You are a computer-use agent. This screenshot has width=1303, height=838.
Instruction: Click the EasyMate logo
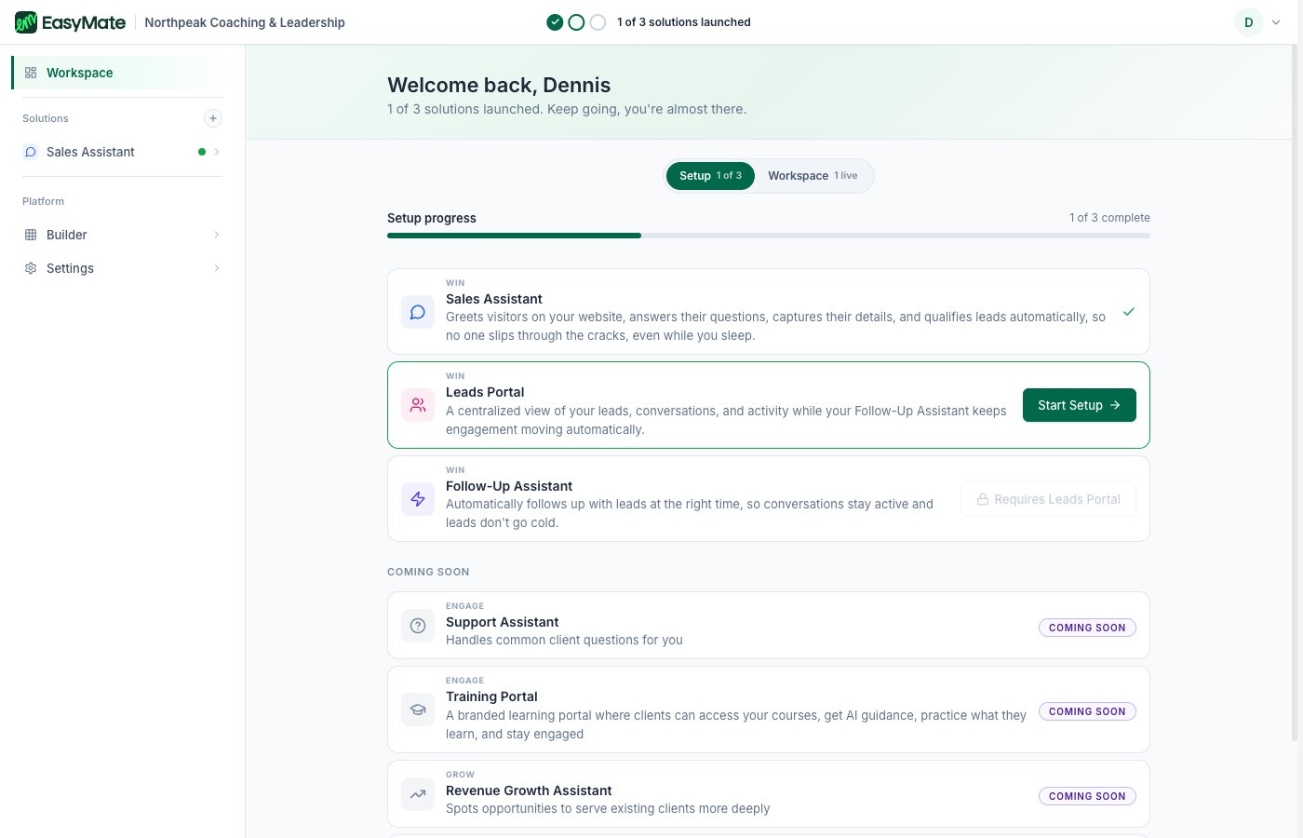coord(70,22)
